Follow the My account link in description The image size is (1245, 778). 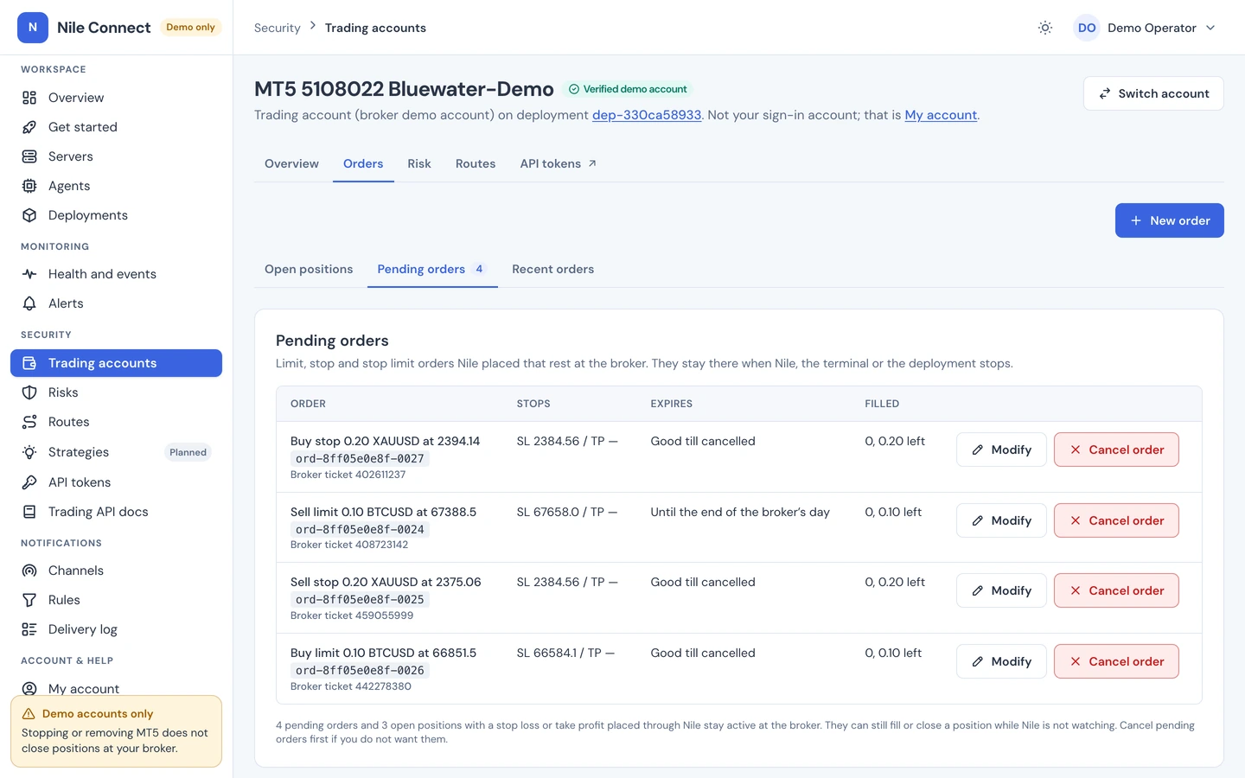point(941,115)
